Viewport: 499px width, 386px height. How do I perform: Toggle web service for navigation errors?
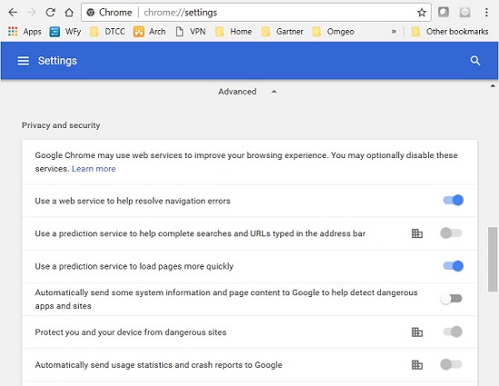tap(453, 201)
